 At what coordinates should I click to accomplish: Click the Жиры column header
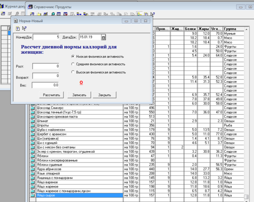(x=204, y=29)
